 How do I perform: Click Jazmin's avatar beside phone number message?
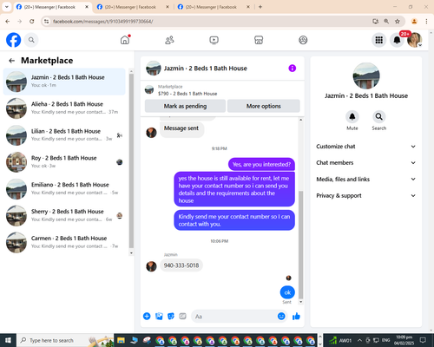(x=151, y=266)
